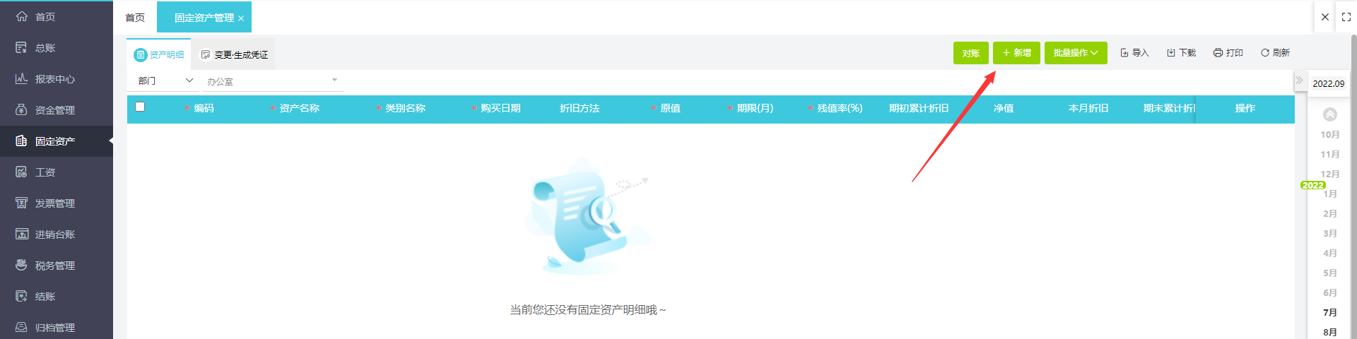Select 4月 in the period timeline

tap(1330, 253)
